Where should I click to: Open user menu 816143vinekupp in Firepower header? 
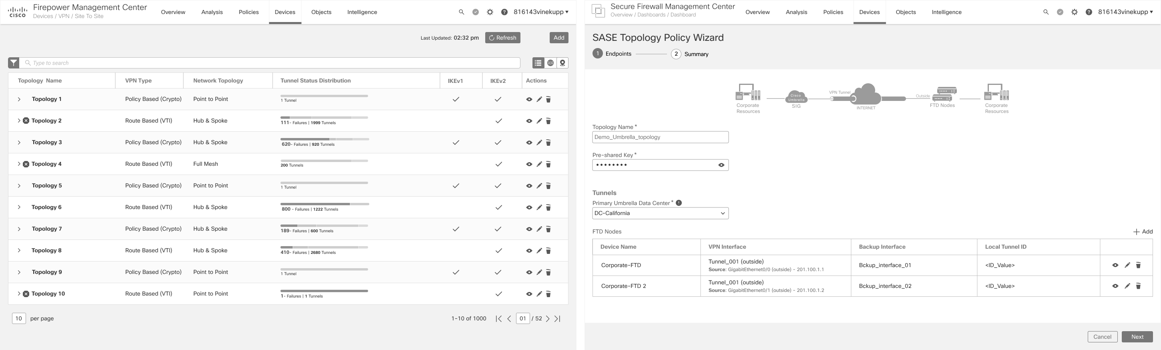541,12
